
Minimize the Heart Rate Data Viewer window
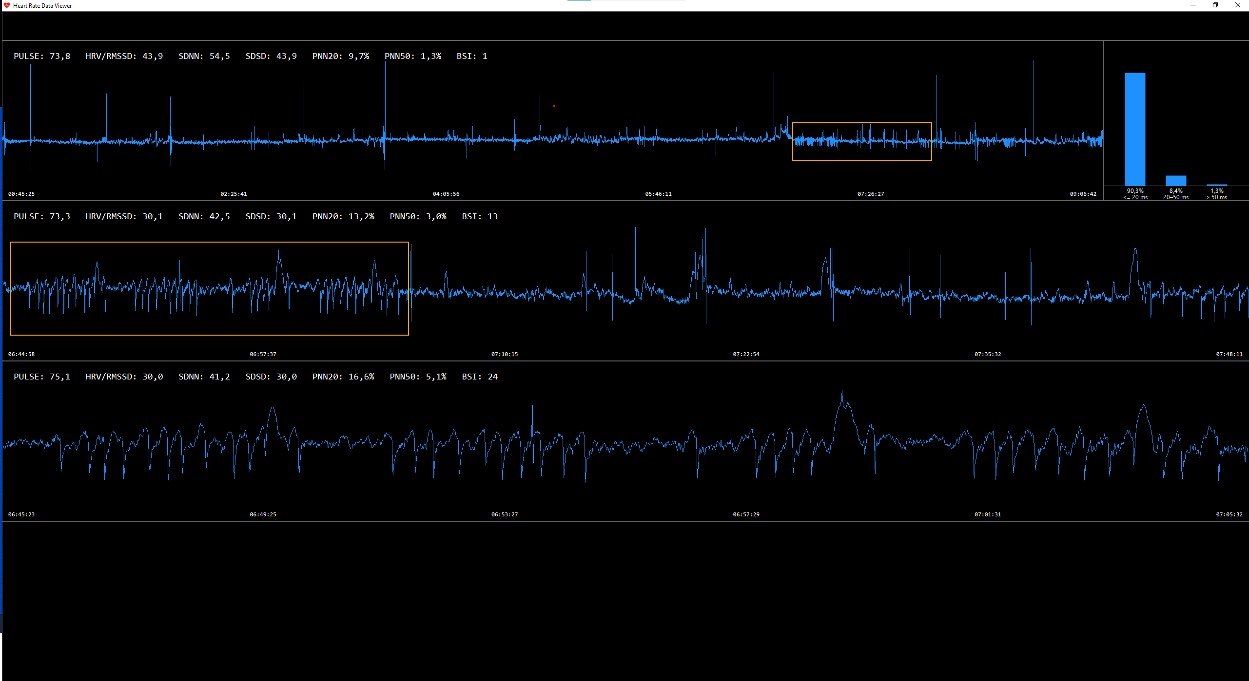pos(1193,5)
